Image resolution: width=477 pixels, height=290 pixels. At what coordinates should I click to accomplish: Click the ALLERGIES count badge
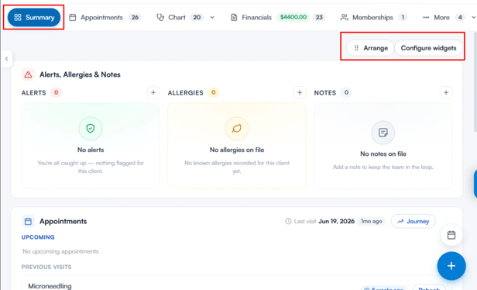214,92
